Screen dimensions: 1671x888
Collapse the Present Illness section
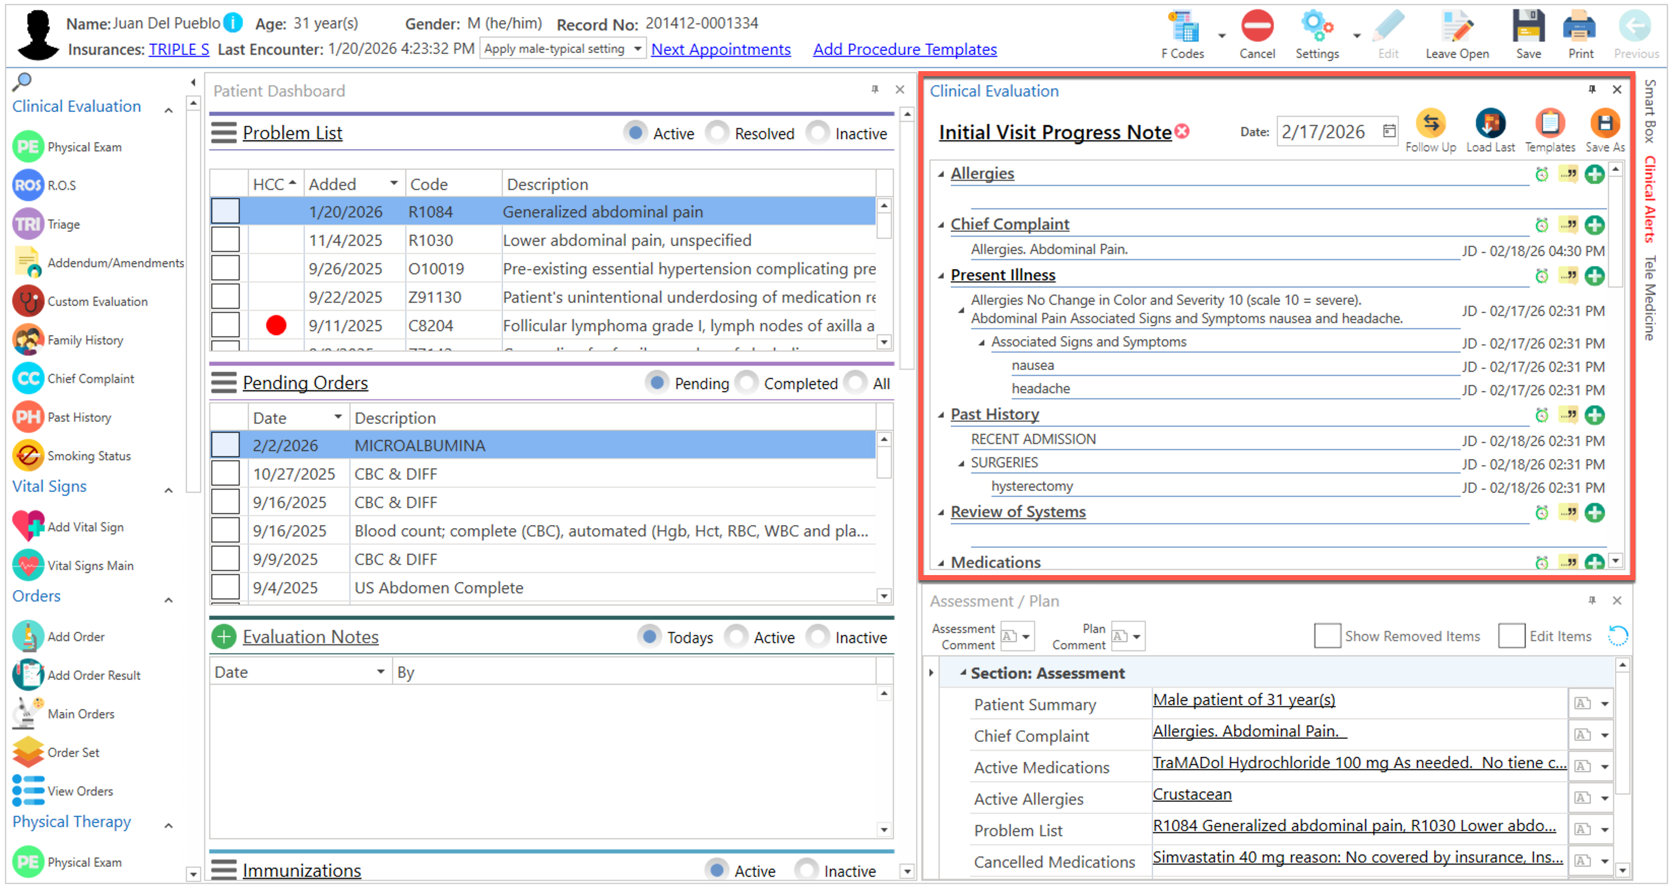point(941,276)
